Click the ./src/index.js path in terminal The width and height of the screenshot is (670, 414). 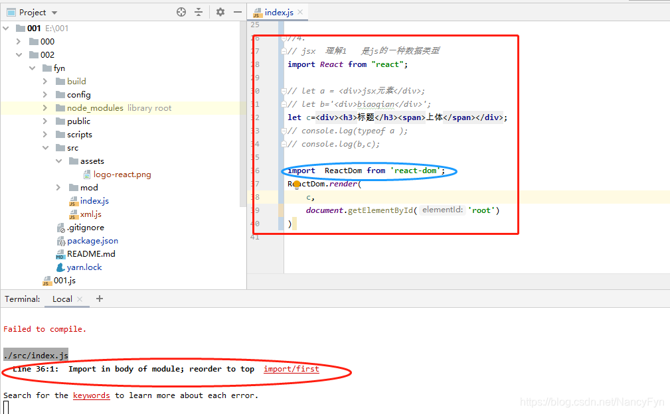click(36, 355)
